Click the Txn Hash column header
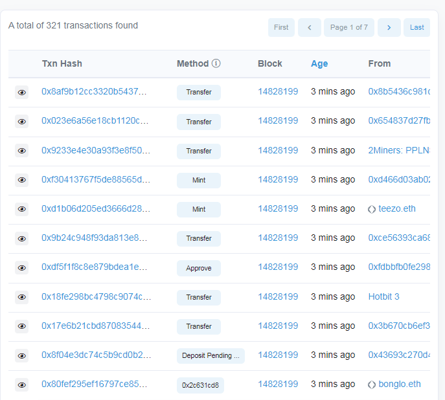This screenshot has width=445, height=400. point(62,63)
